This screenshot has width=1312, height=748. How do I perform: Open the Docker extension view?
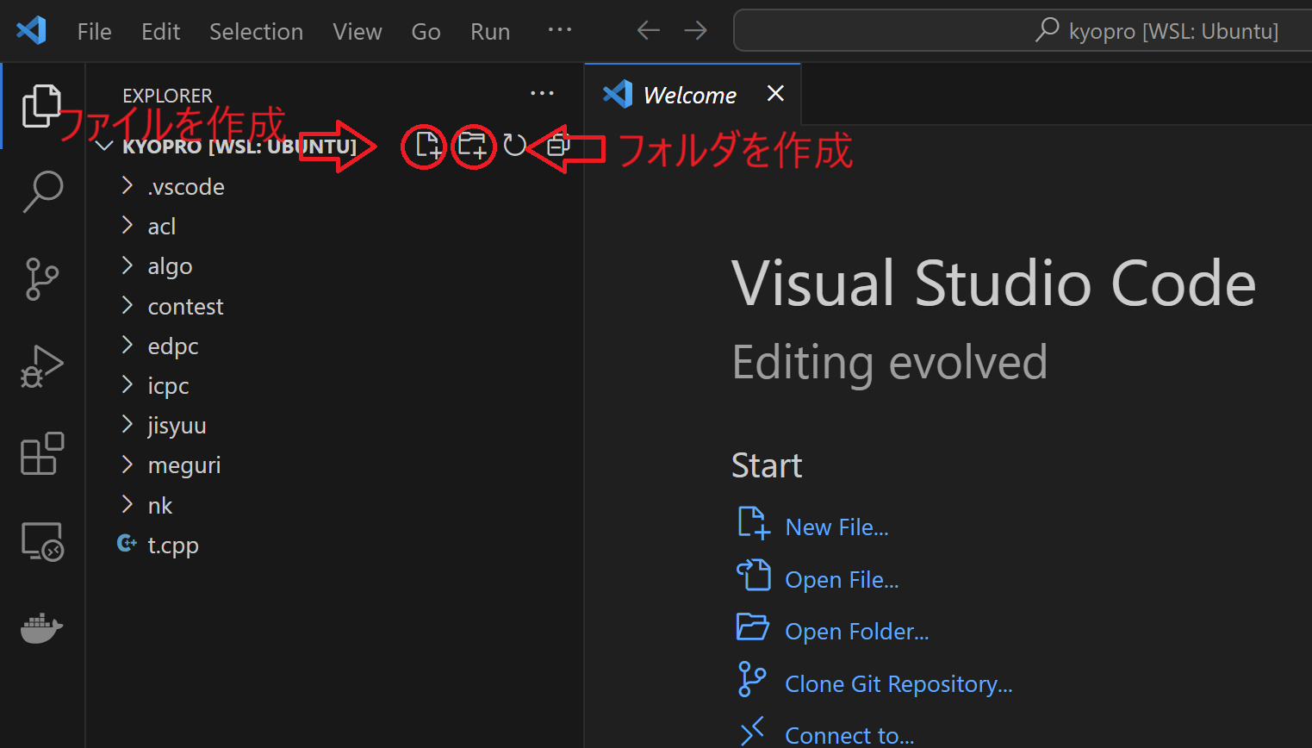pos(43,628)
